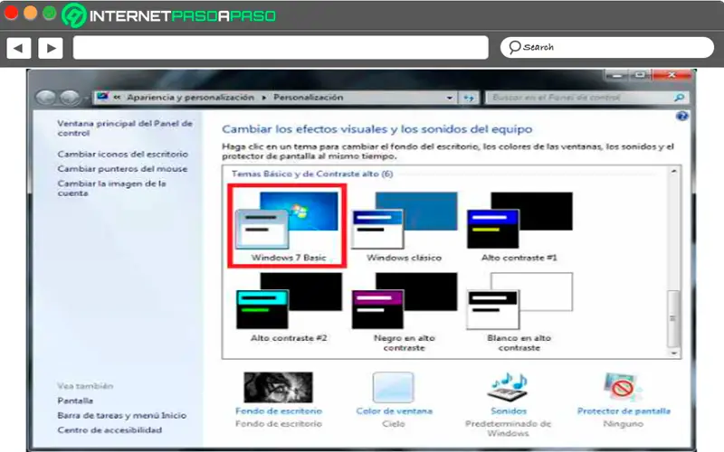The width and height of the screenshot is (724, 452).
Task: Click the Color de ventana link
Action: 394,411
